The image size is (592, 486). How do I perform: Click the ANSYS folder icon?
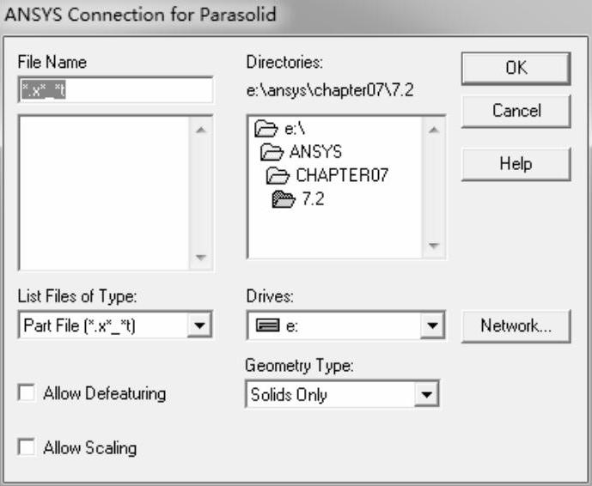point(272,153)
